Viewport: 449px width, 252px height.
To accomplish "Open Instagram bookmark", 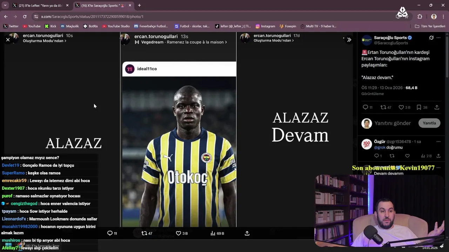I will [265, 26].
